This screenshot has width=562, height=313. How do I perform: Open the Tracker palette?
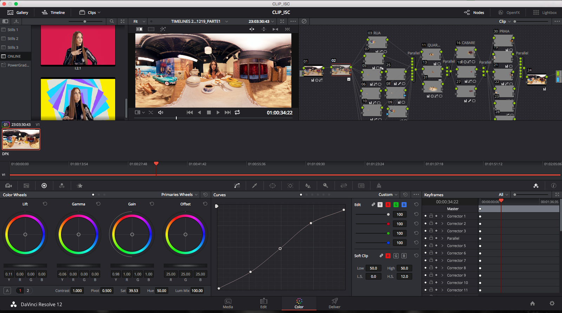coord(290,186)
